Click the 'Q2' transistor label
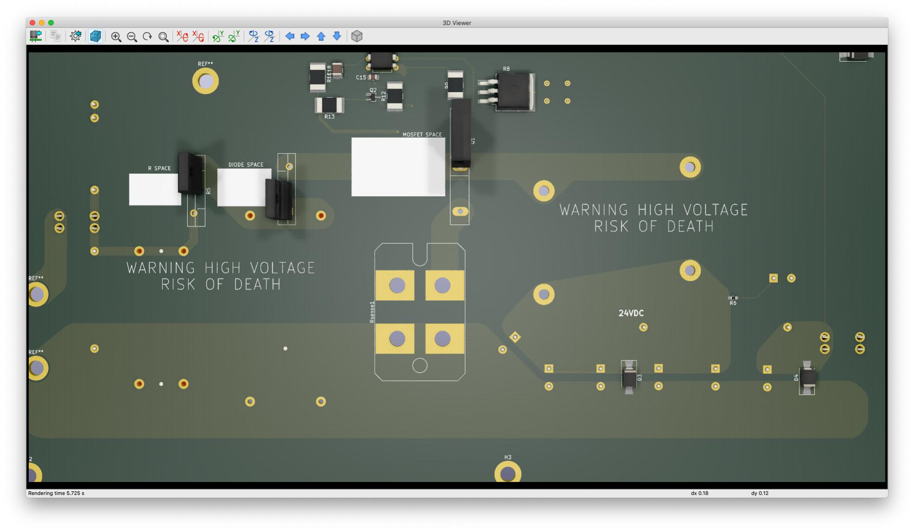This screenshot has height=532, width=914. pos(373,90)
